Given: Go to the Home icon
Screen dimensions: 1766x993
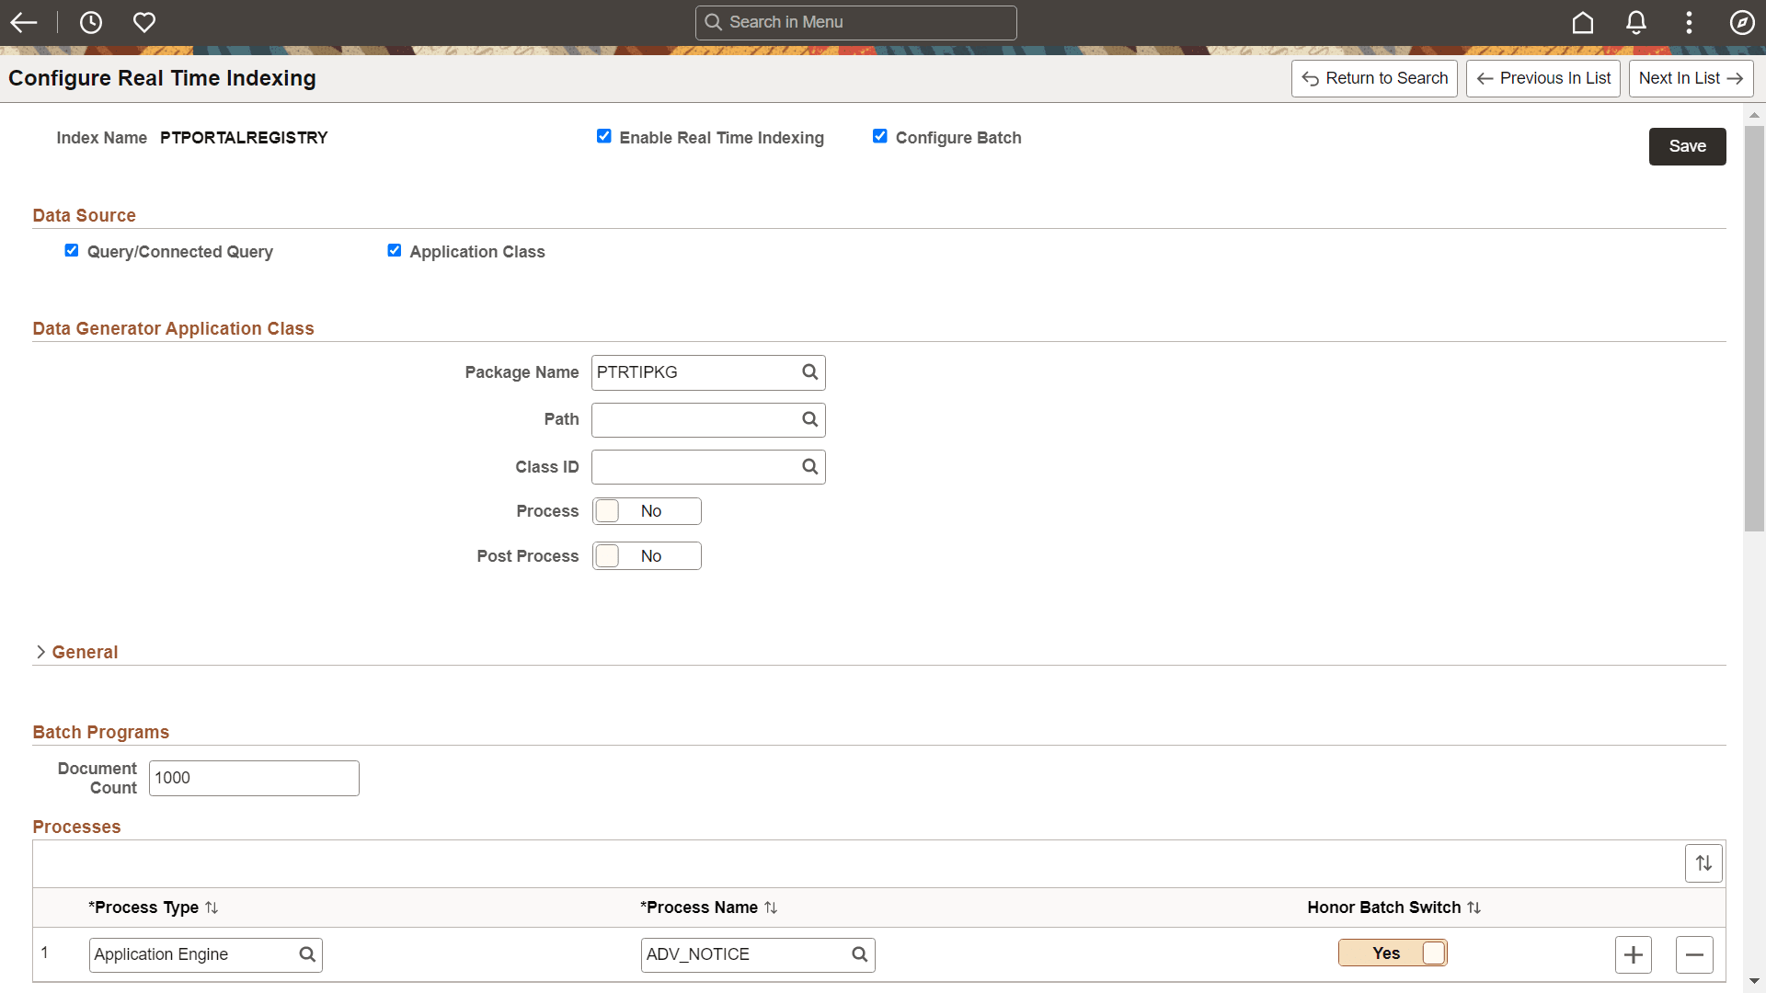Looking at the screenshot, I should 1583,22.
